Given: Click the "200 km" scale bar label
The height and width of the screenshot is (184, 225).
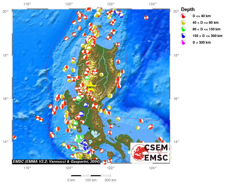Looking at the screenshot, I should coord(110,180).
